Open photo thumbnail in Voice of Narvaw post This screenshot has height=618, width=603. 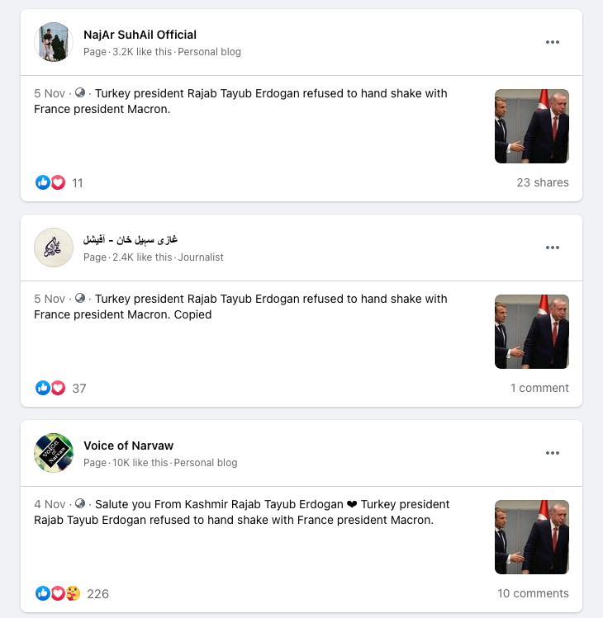pyautogui.click(x=532, y=537)
